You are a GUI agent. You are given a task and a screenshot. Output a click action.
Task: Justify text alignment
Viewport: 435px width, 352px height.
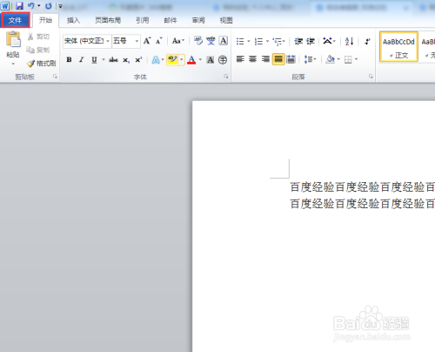(278, 59)
